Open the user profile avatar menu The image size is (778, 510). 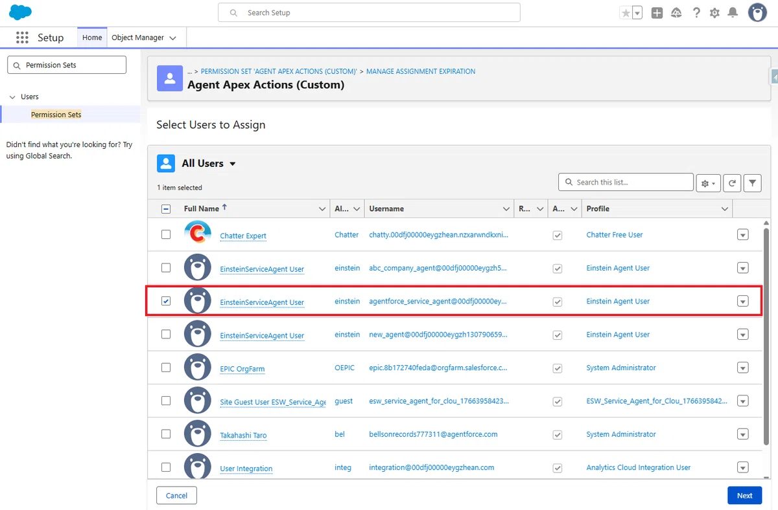(x=757, y=12)
